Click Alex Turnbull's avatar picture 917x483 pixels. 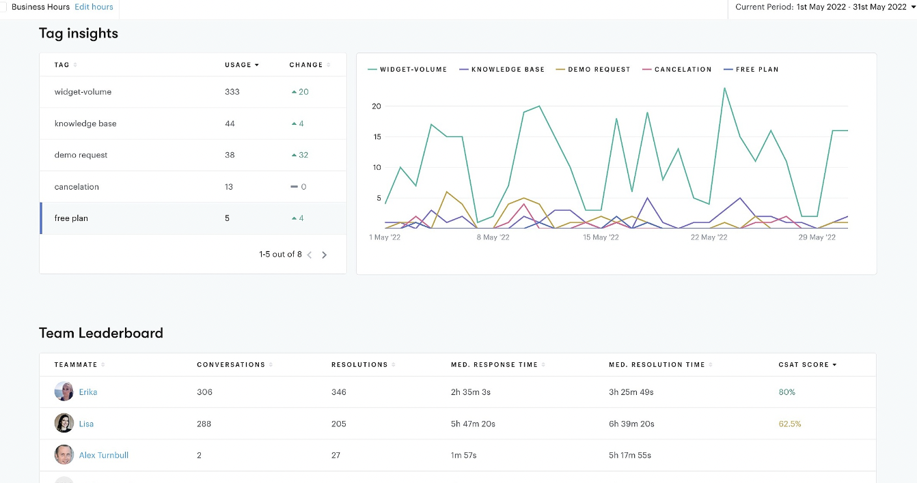[64, 455]
